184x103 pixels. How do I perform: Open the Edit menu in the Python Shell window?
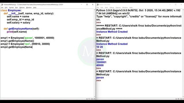click(x=102, y=7)
